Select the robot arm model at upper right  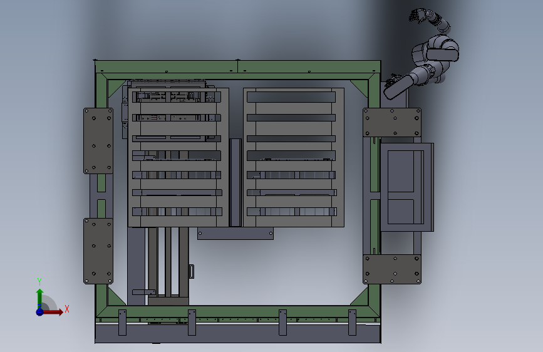pyautogui.click(x=421, y=54)
